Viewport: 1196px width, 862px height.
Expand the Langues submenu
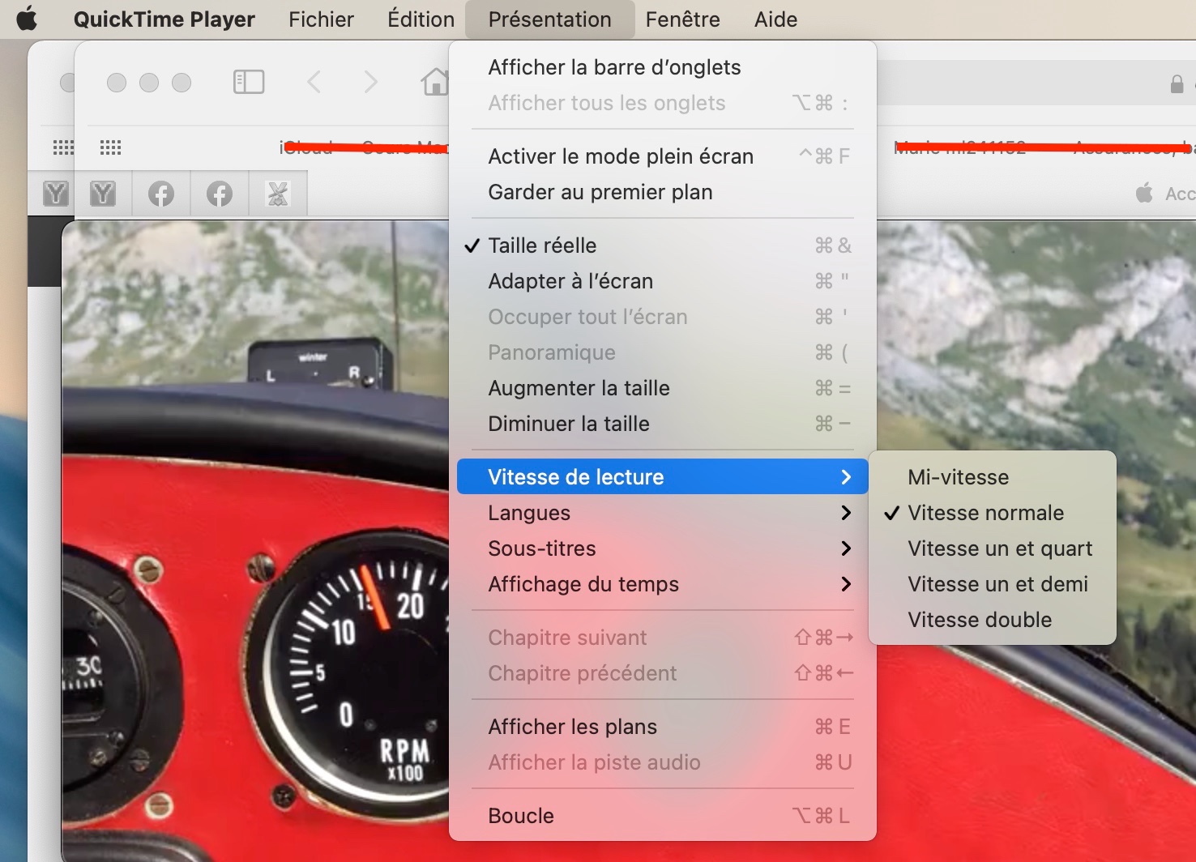click(x=663, y=513)
